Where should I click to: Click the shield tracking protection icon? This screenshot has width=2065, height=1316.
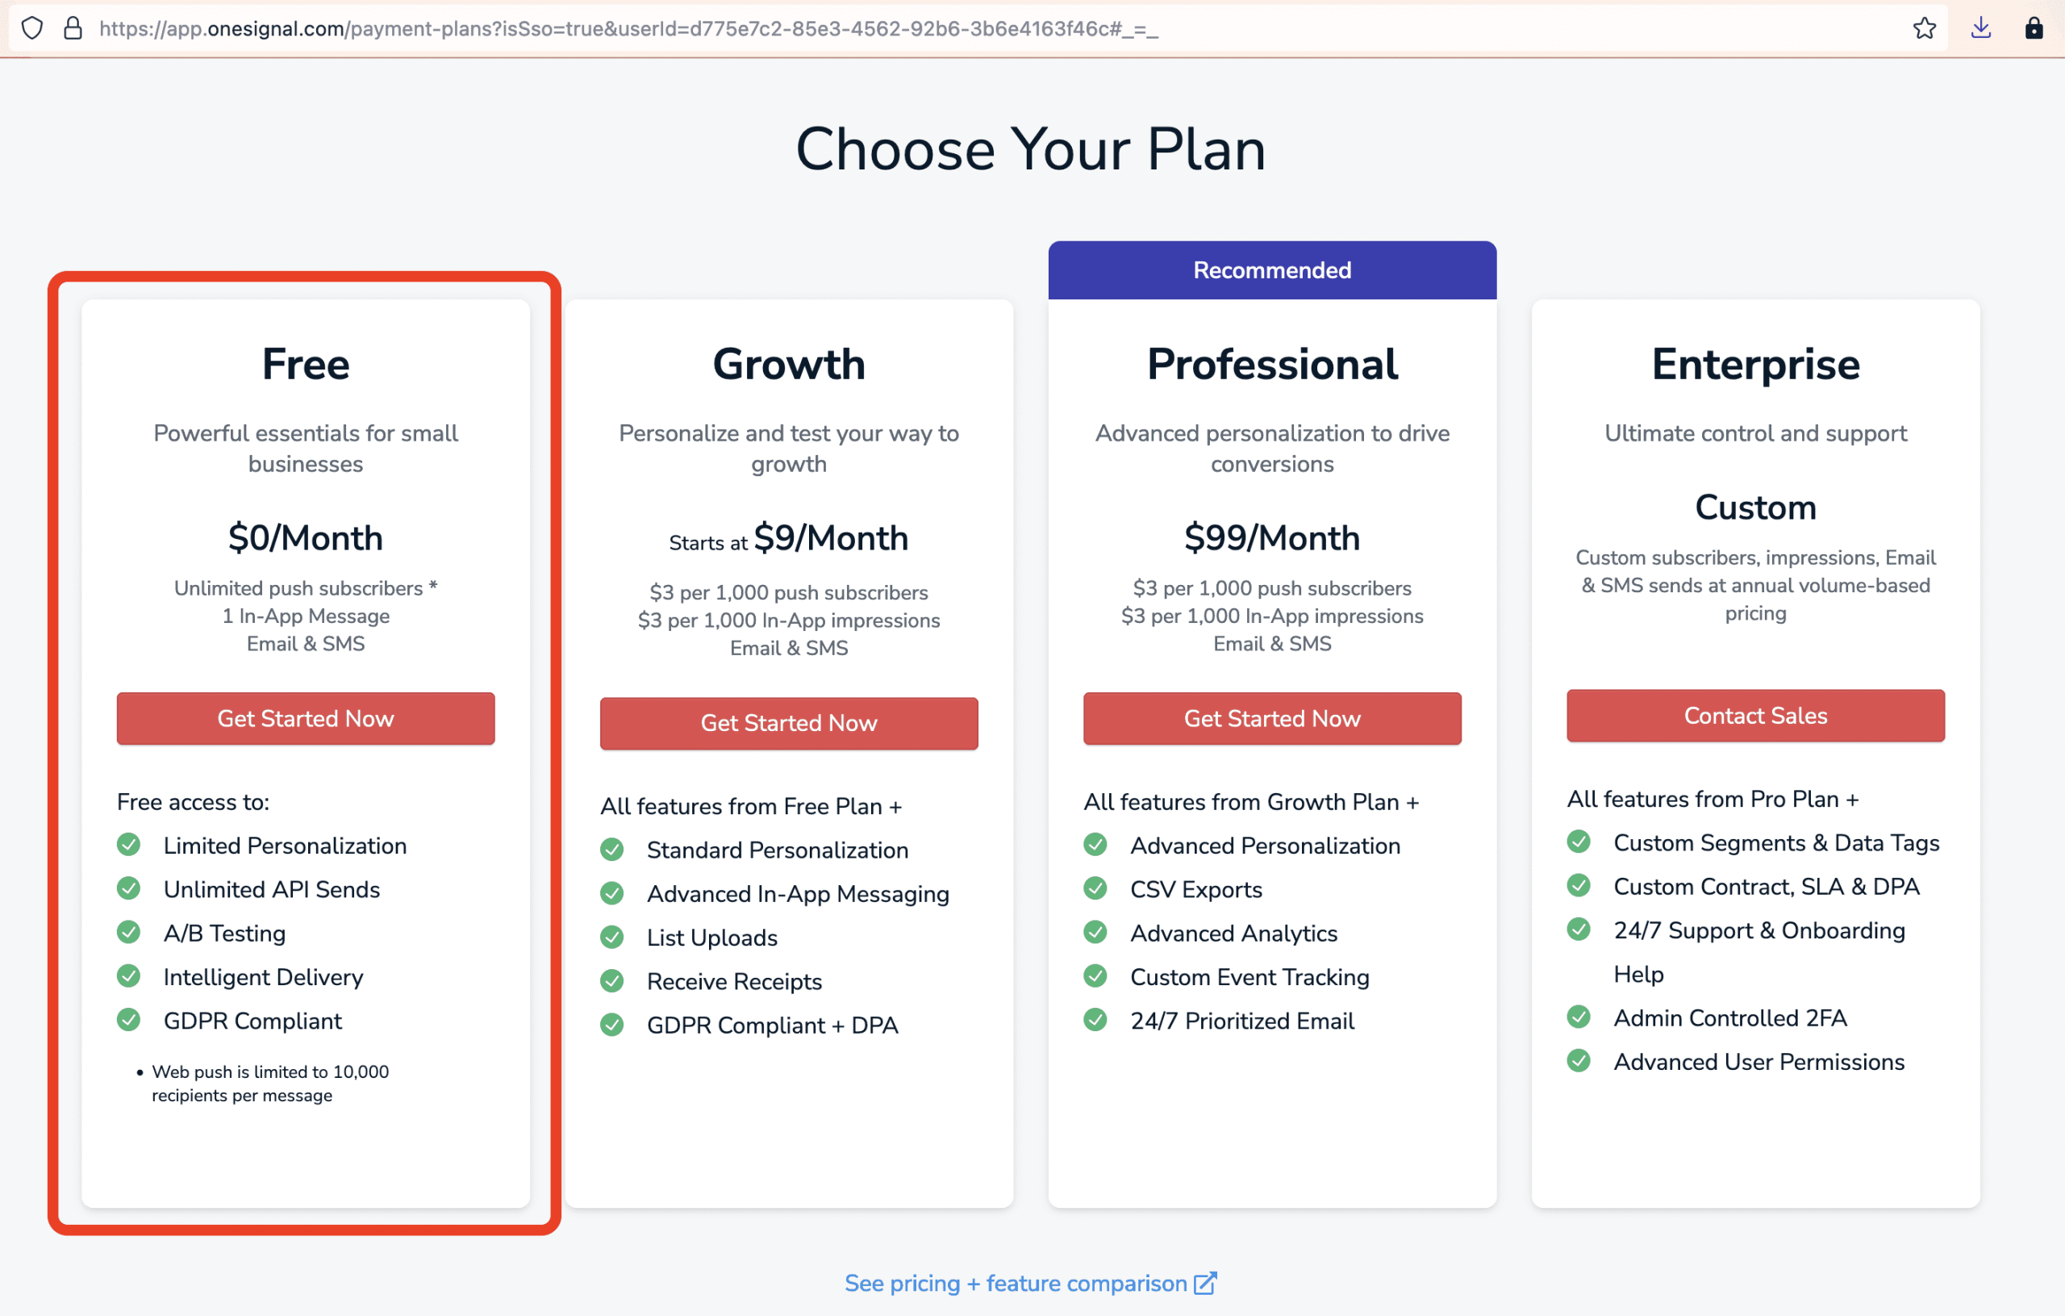pyautogui.click(x=31, y=28)
